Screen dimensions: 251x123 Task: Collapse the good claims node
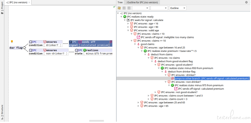coord(135,44)
